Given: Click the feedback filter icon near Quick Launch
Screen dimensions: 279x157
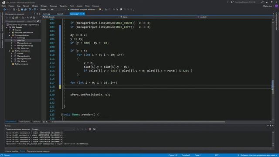Looking at the screenshot, I should point(228,2).
